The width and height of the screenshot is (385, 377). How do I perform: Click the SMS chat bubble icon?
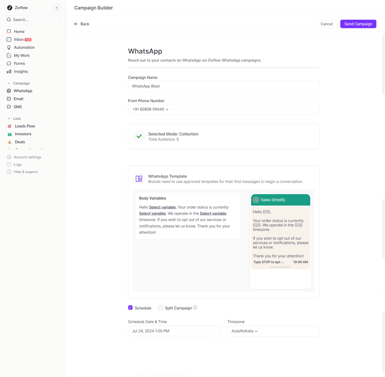[9, 107]
